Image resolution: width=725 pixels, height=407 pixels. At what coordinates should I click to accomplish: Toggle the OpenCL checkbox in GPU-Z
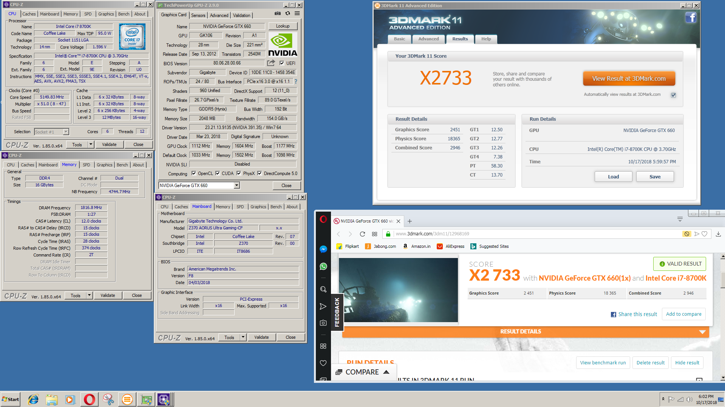[x=194, y=174]
